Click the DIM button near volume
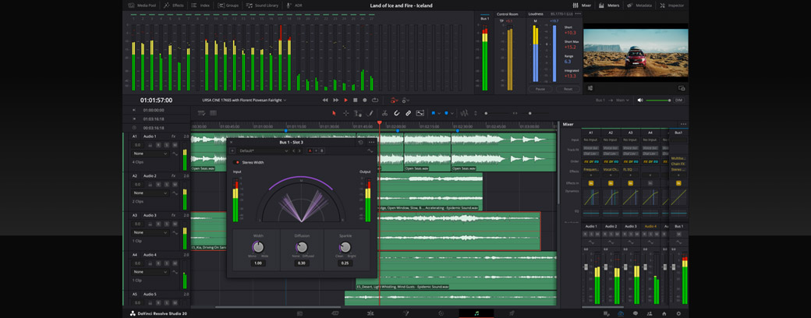Screen dimensions: 811x318 678,100
